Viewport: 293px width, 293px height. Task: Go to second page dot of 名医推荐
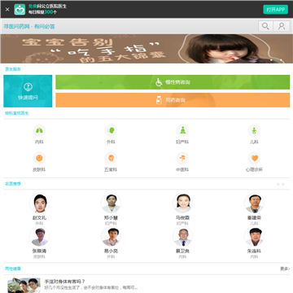[283, 184]
